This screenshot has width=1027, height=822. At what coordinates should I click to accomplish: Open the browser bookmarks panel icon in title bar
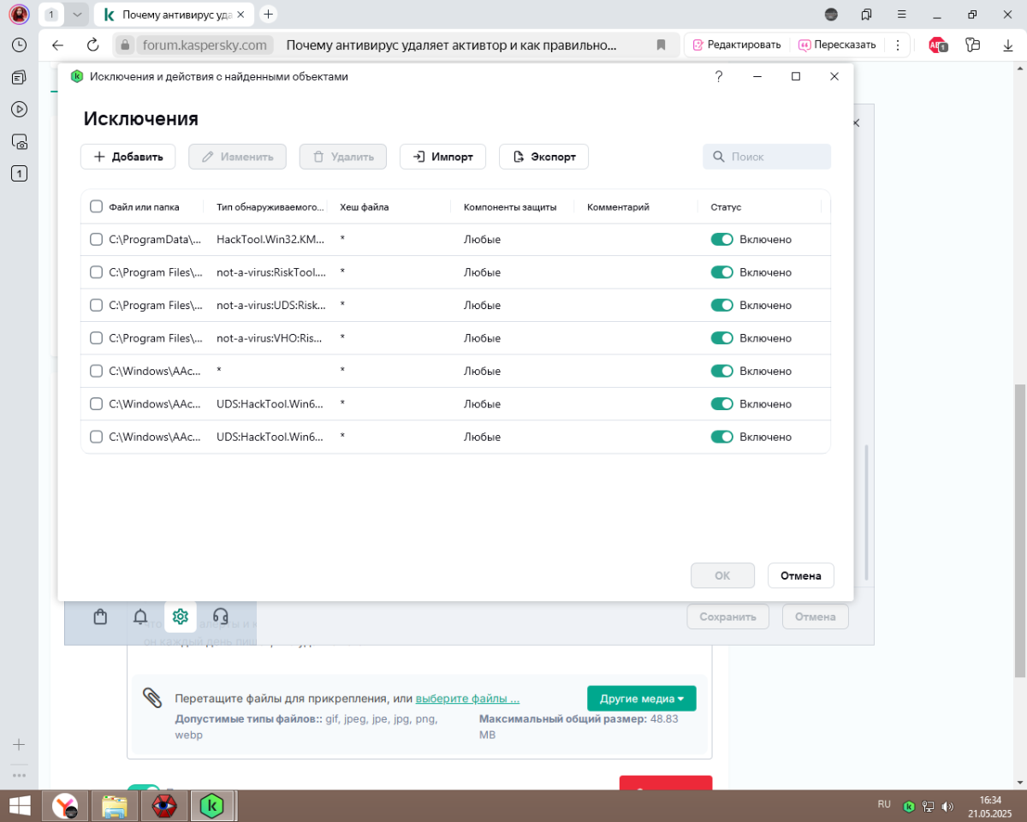tap(866, 15)
